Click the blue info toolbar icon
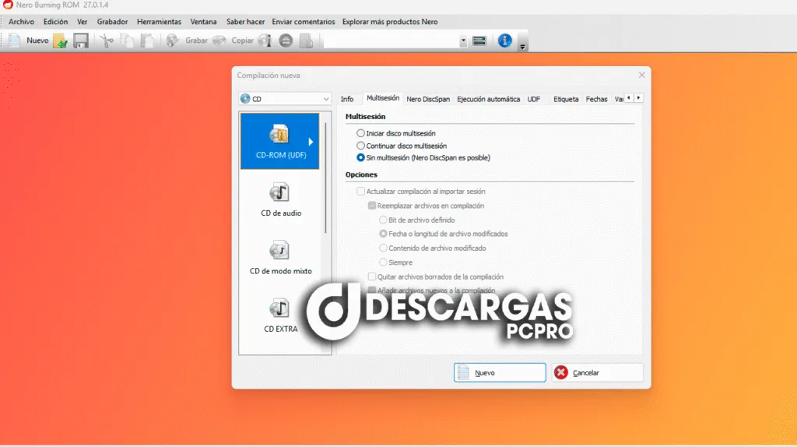Image resolution: width=797 pixels, height=447 pixels. [x=504, y=40]
